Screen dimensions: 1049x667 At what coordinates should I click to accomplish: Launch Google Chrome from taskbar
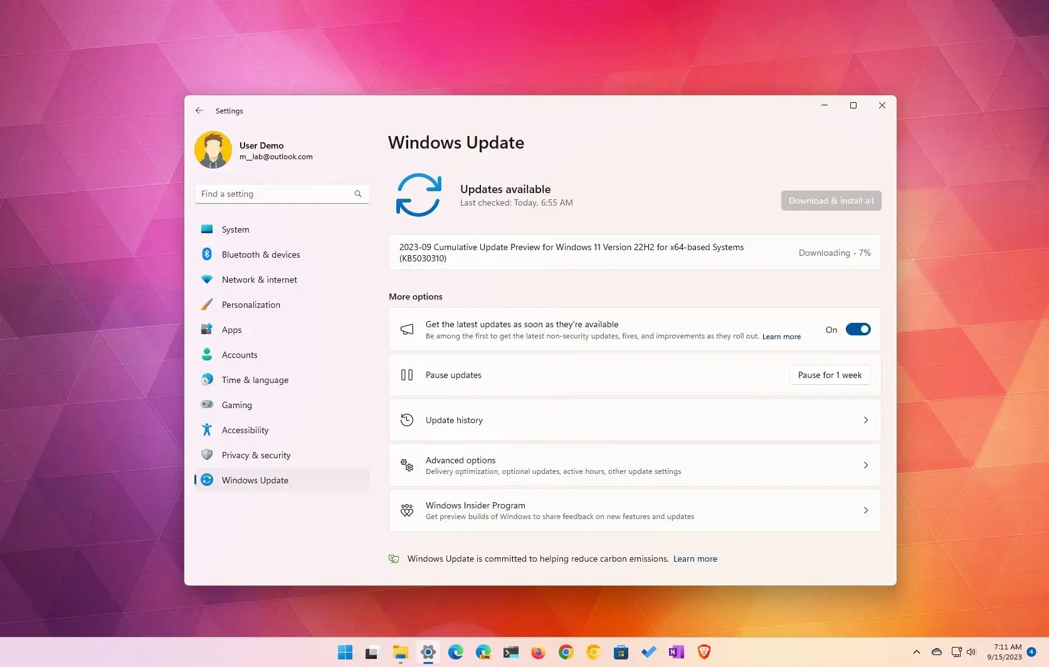click(566, 653)
